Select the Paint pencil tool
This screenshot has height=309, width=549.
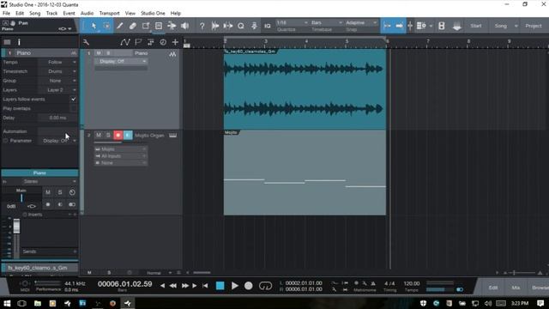point(119,26)
